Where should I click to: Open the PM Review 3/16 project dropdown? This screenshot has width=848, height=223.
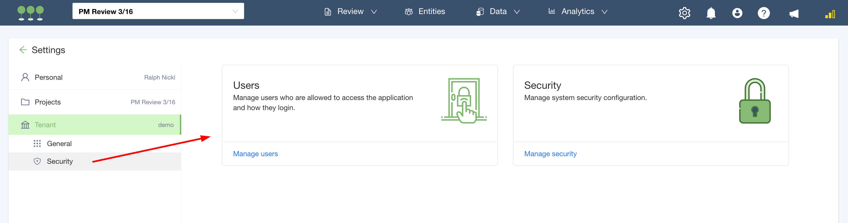158,12
